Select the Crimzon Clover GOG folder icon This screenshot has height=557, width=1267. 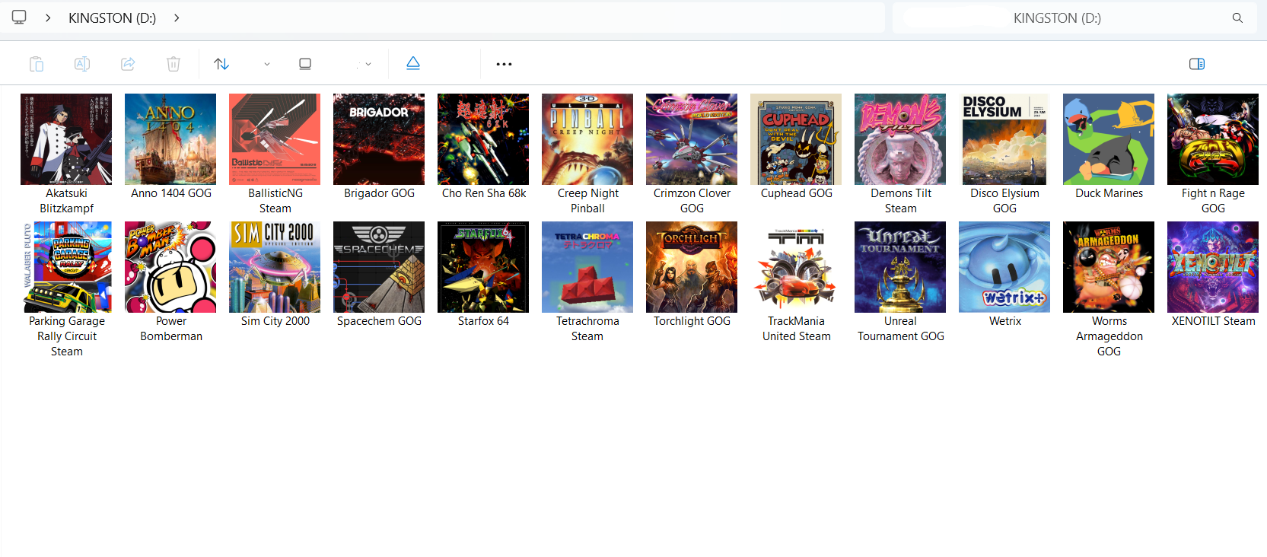pos(692,139)
